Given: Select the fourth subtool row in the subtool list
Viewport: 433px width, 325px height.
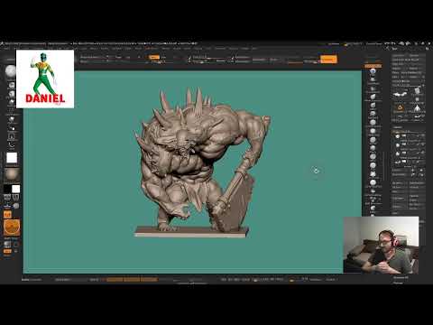Looking at the screenshot, I should pyautogui.click(x=409, y=162).
